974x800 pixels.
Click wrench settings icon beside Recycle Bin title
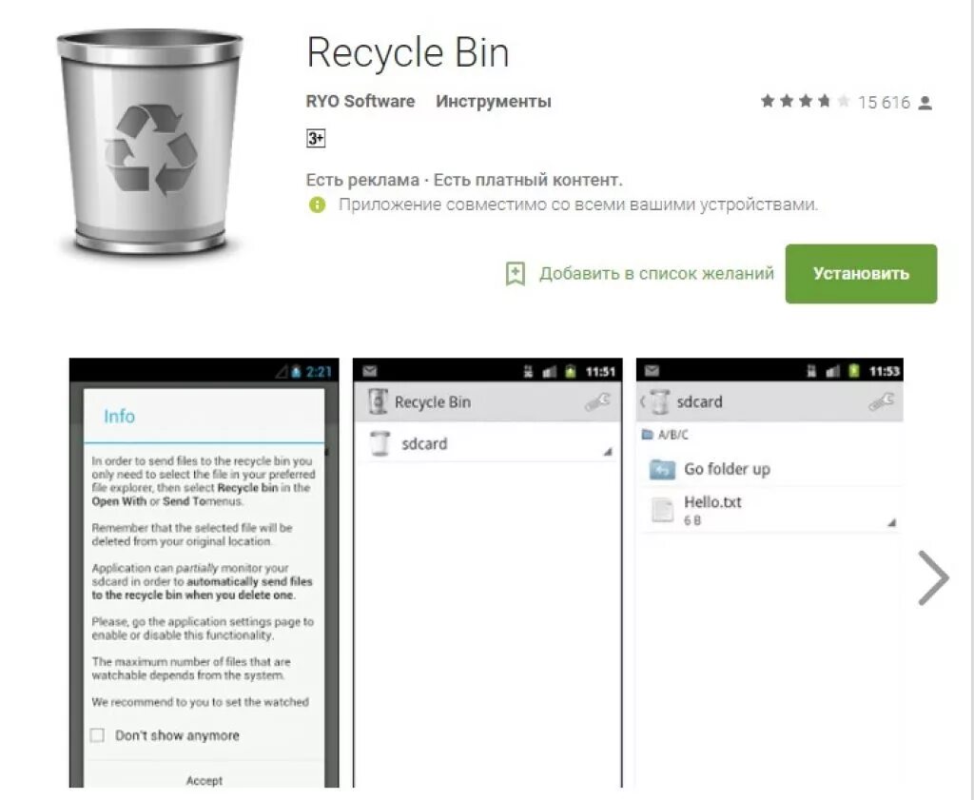pos(597,401)
